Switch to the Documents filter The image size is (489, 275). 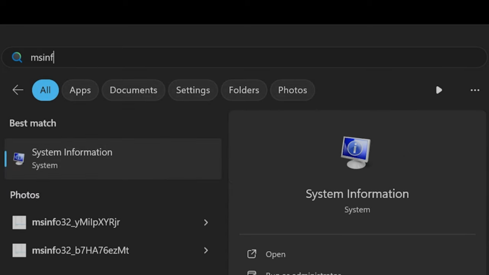pos(133,90)
